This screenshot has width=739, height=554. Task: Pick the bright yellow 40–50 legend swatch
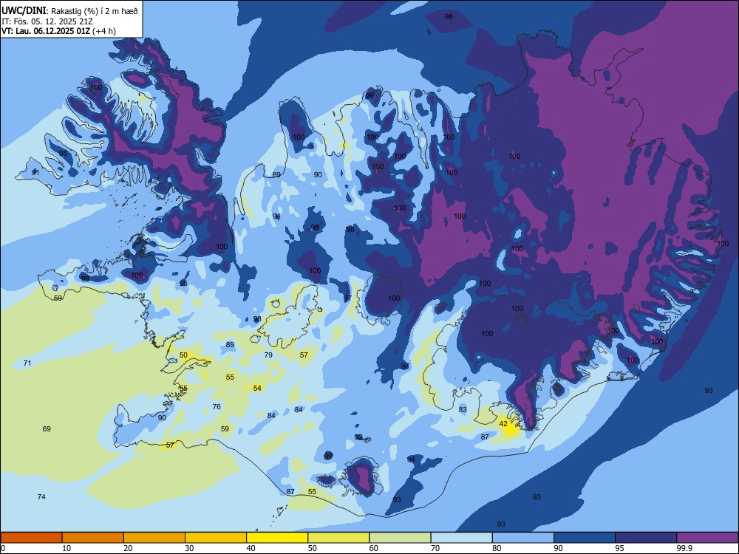click(x=277, y=538)
